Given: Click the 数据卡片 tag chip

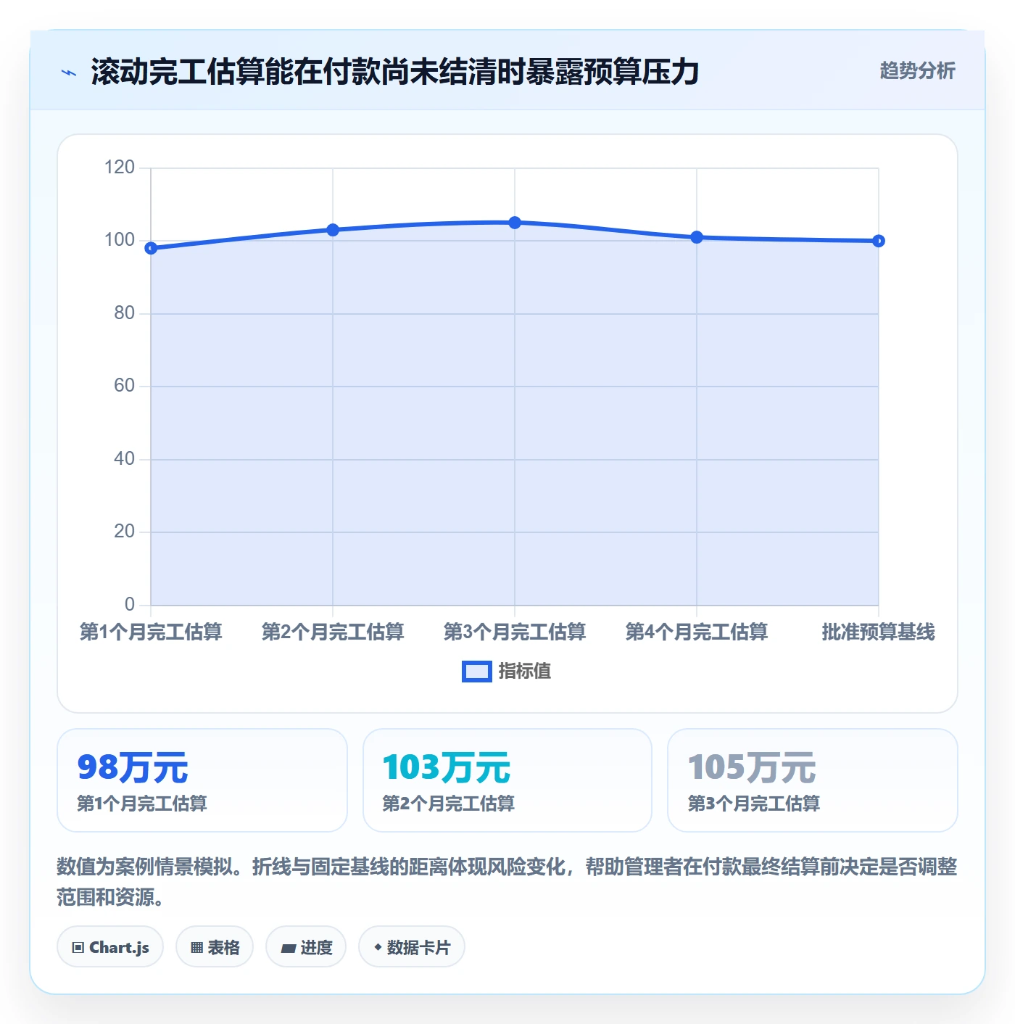Looking at the screenshot, I should 412,947.
